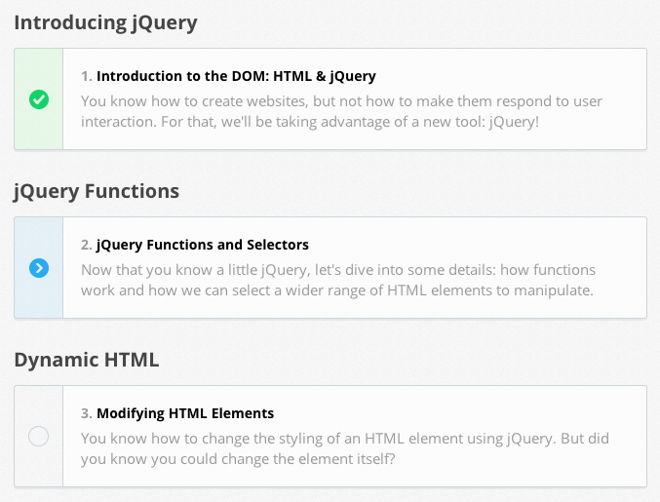660x502 pixels.
Task: Click the Introducing jQuery section heading
Action: pos(105,23)
